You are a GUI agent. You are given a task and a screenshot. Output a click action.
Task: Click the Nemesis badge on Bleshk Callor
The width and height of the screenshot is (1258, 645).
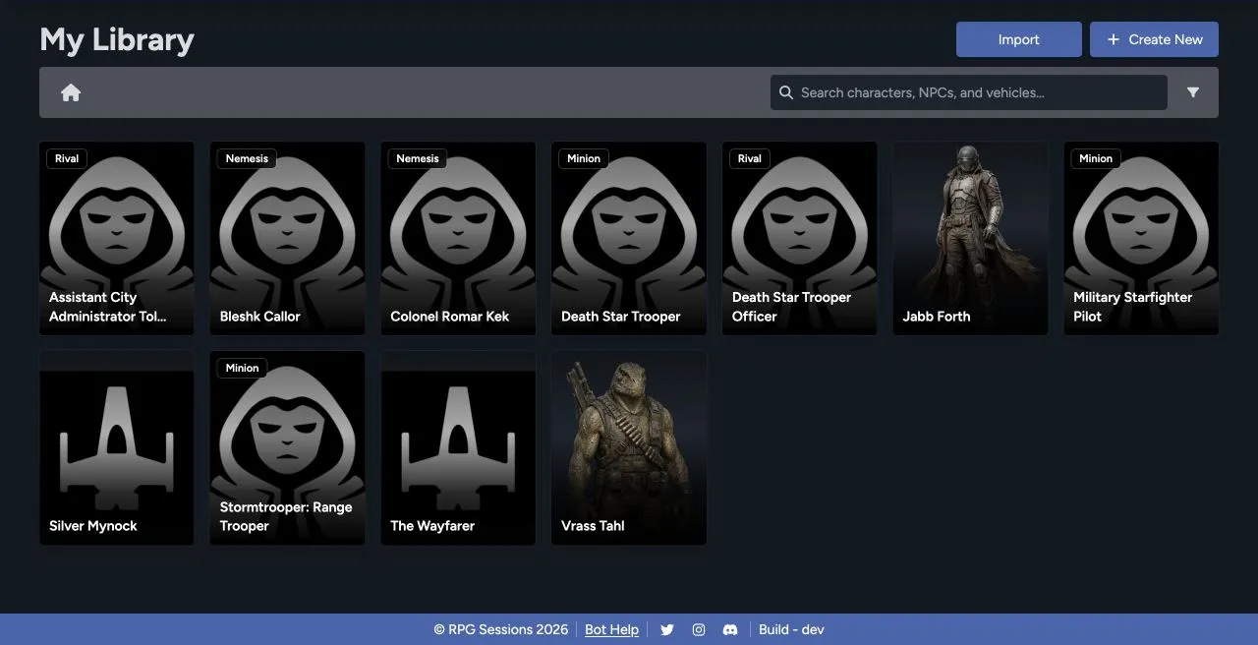click(247, 158)
